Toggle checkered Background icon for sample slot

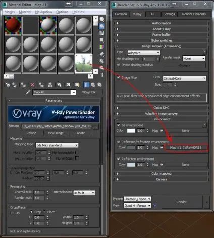(102, 33)
